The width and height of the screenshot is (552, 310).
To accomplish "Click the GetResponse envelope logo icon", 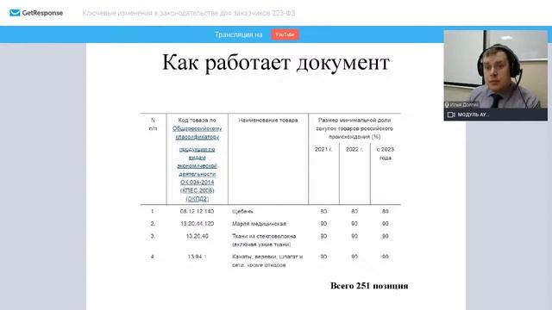I will [15, 13].
